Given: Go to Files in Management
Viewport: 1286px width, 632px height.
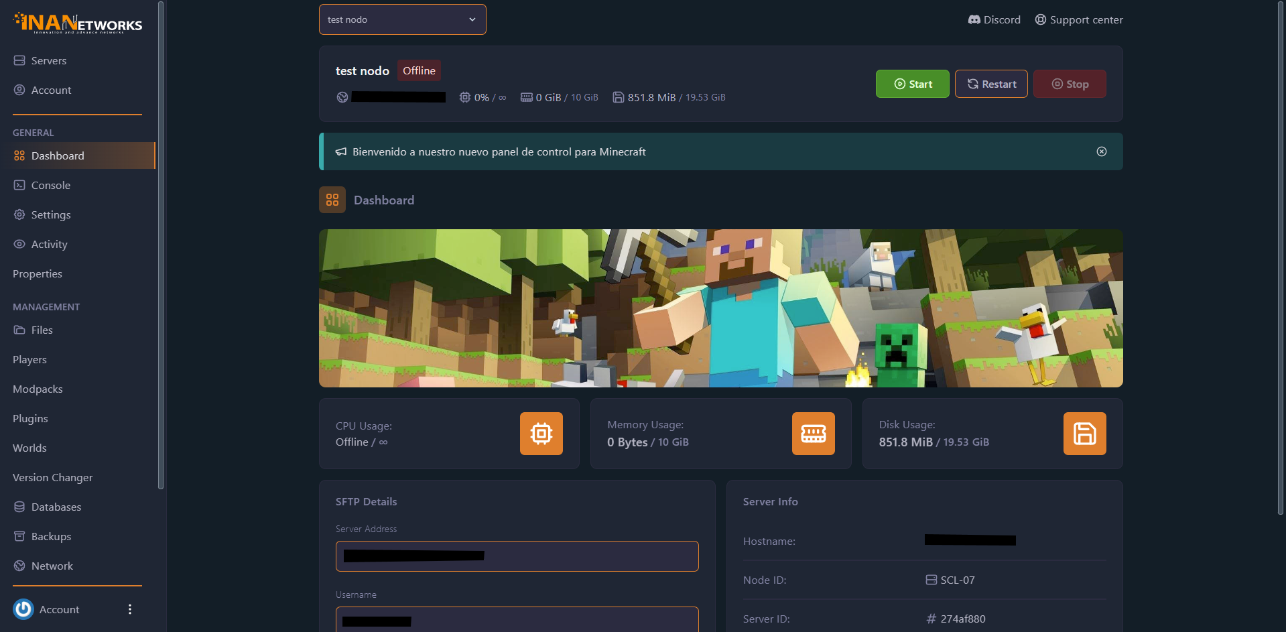Looking at the screenshot, I should (42, 330).
